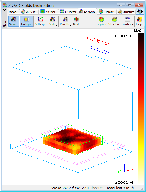
Task: Close the Ribbon side panel
Action: pyautogui.click(x=4, y=11)
